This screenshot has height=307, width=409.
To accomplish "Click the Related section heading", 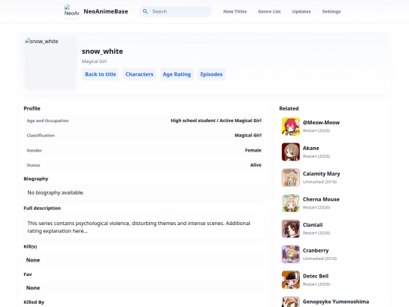I will [289, 108].
